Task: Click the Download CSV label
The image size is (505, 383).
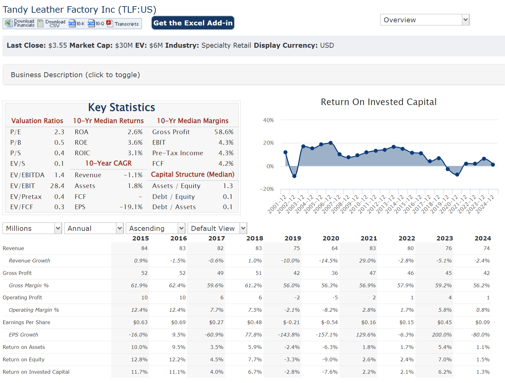Action: coord(55,23)
